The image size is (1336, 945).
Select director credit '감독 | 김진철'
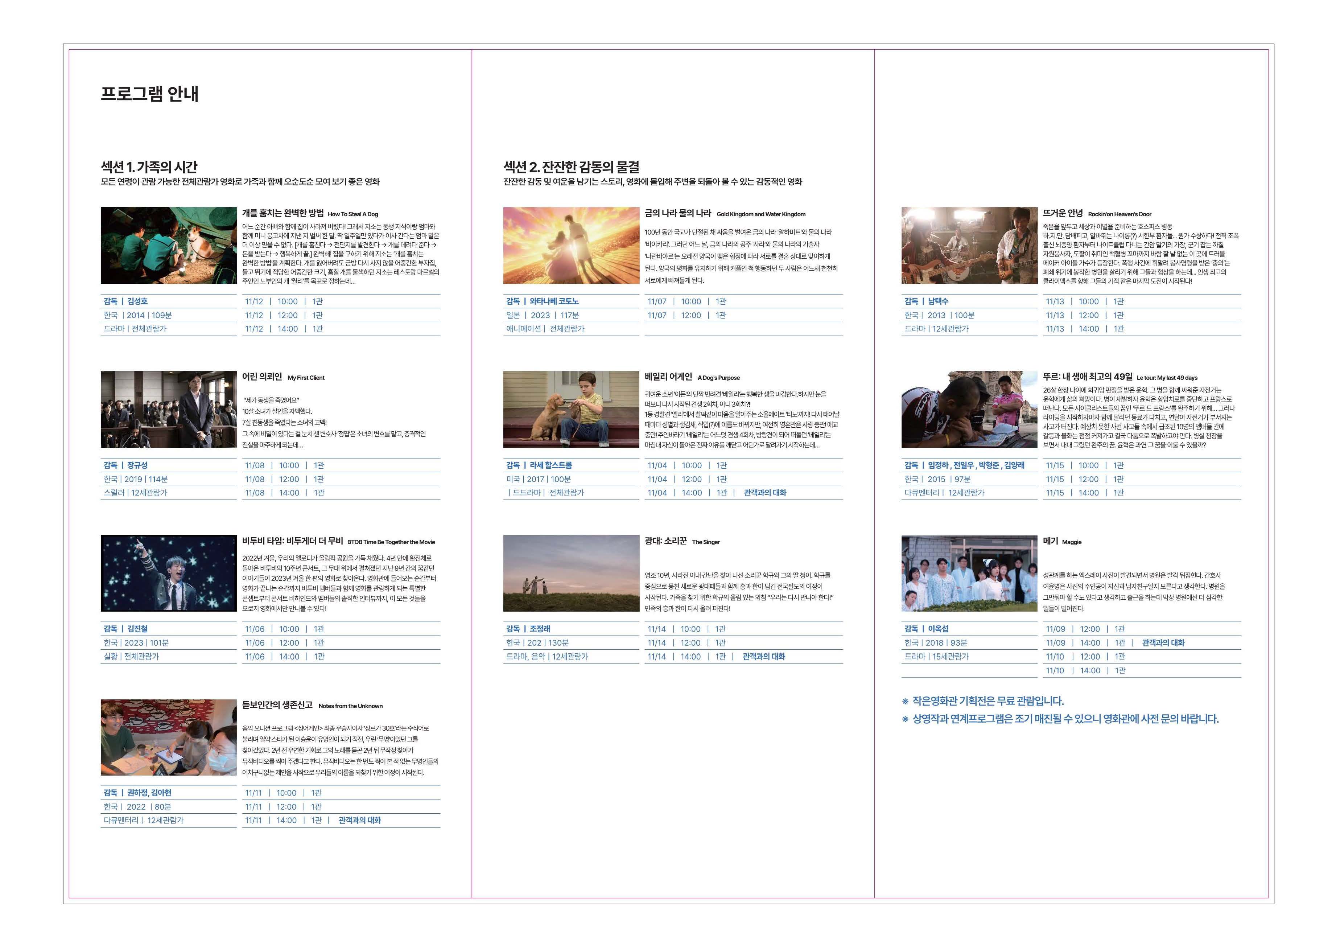coord(126,629)
